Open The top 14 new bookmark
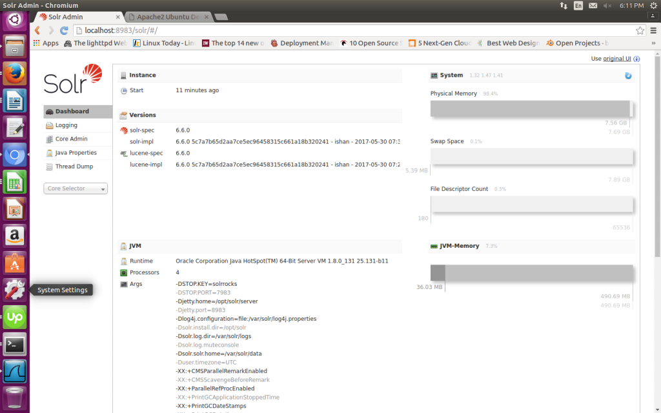This screenshot has height=413, width=661. pos(233,43)
